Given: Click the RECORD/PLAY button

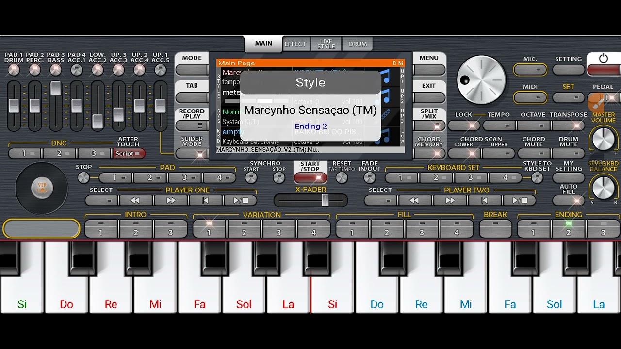Looking at the screenshot, I should [x=192, y=126].
